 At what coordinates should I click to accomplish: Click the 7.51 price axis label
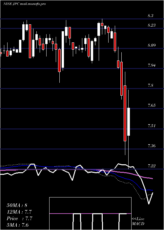pyautogui.click(x=152, y=126)
